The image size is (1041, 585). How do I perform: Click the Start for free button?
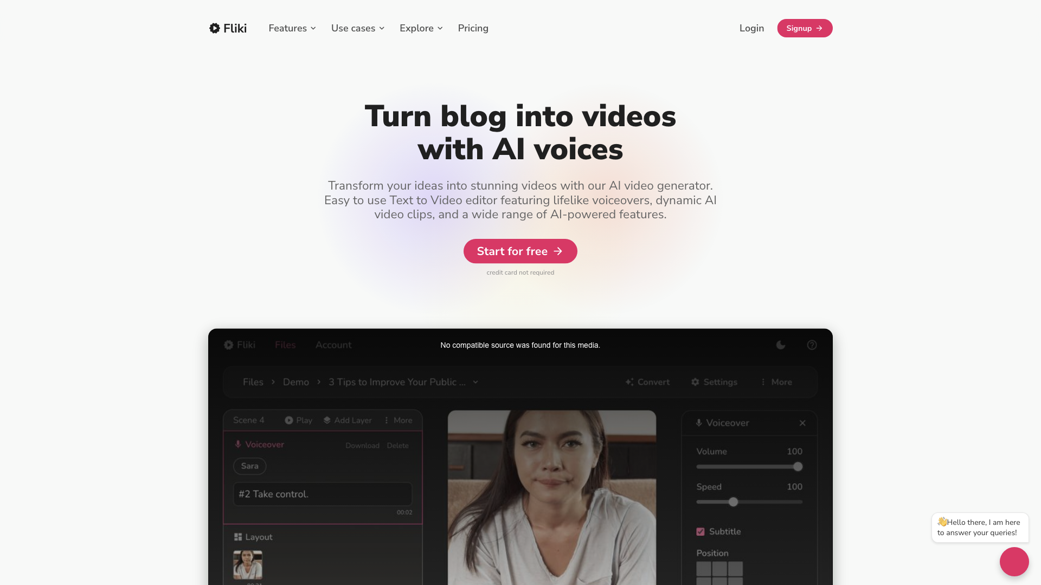tap(520, 251)
